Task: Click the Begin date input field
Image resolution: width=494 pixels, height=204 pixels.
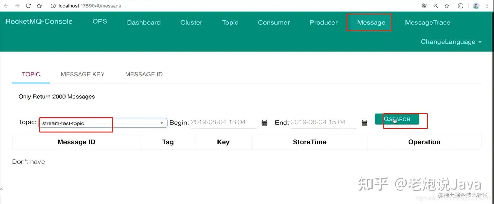Action: (x=223, y=122)
